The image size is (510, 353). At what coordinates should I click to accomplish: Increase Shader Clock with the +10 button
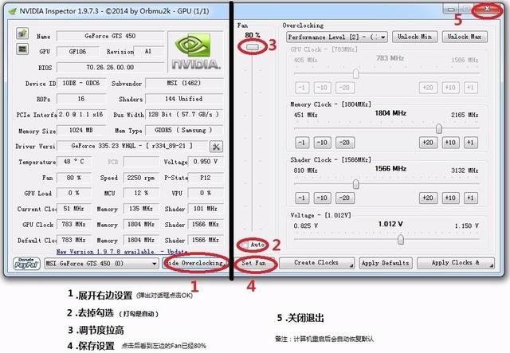[x=450, y=198]
